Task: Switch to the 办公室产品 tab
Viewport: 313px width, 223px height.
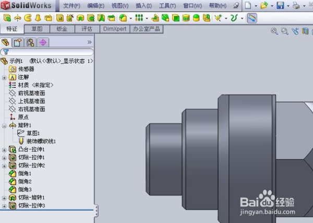Action: pyautogui.click(x=147, y=29)
